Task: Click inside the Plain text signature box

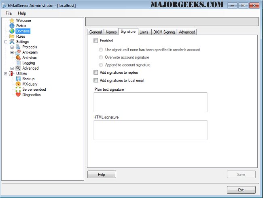Action: (151, 102)
